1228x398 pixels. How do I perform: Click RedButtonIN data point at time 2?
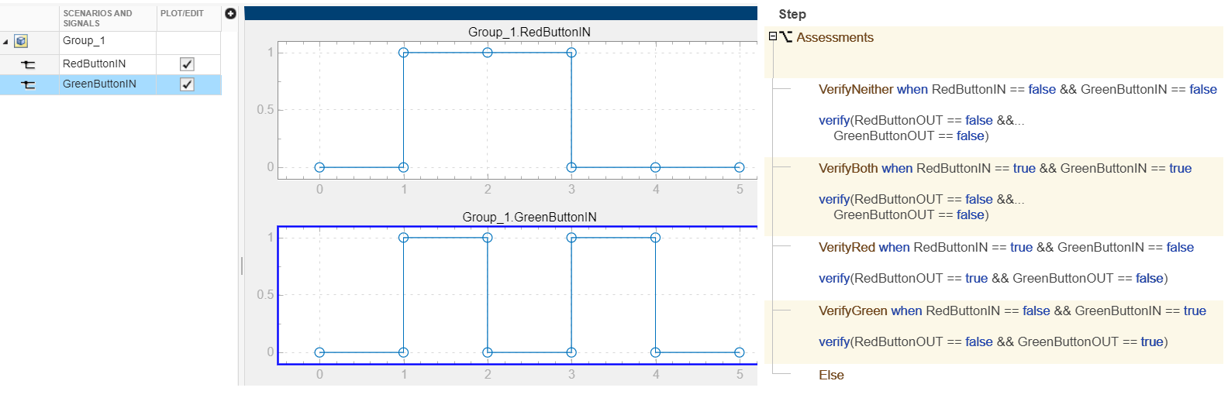point(488,53)
